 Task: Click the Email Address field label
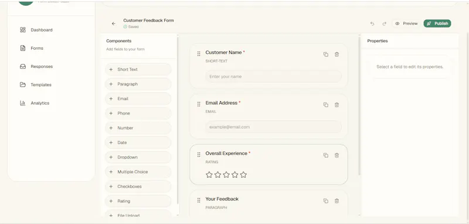(222, 103)
